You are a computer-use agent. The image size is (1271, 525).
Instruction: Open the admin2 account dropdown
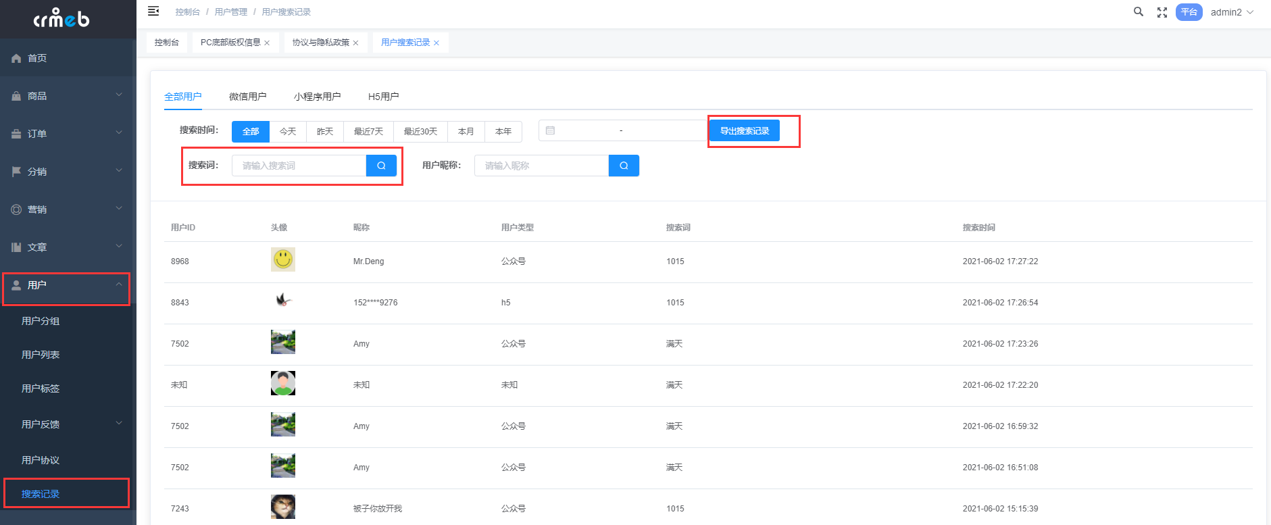(x=1232, y=12)
